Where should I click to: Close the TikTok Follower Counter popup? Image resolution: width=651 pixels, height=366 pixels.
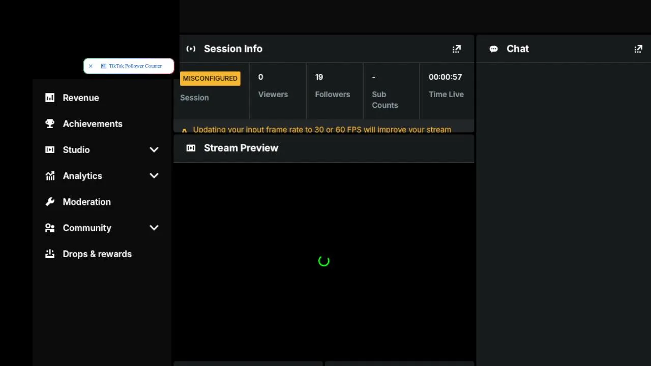click(91, 66)
